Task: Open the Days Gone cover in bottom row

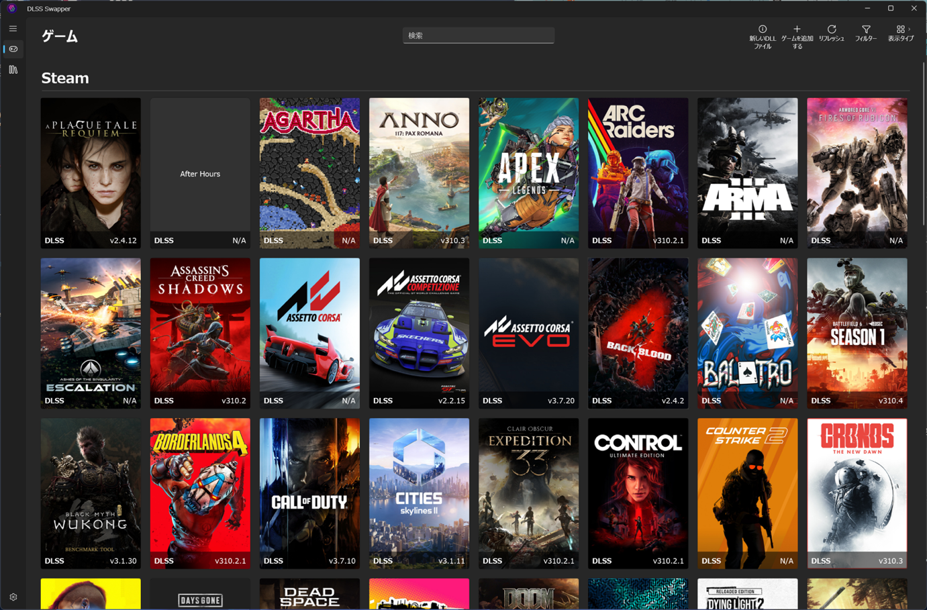Action: pos(200,595)
